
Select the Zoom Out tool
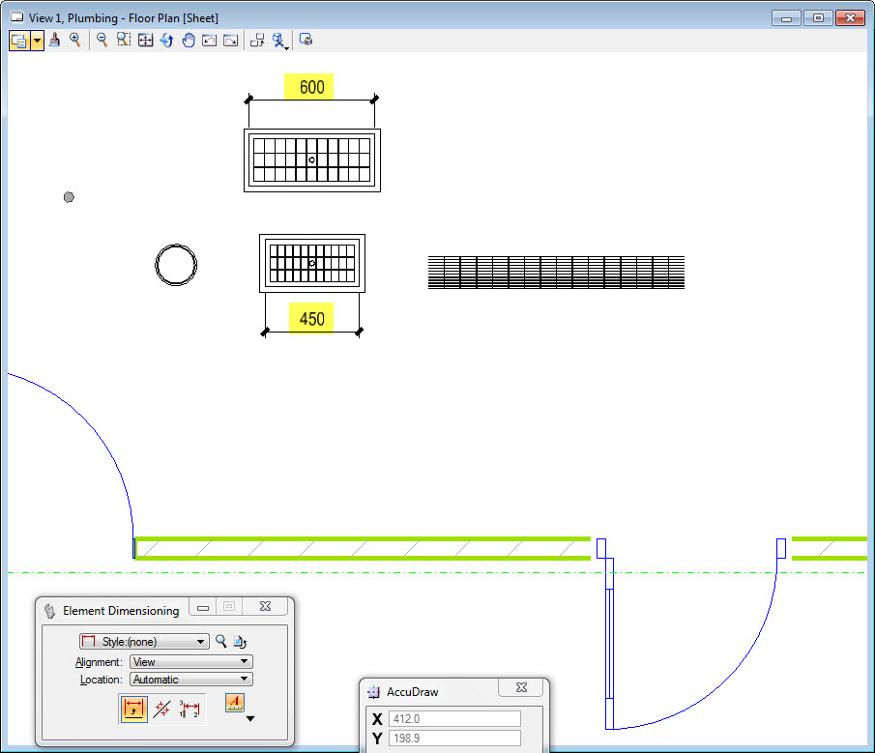coord(102,40)
